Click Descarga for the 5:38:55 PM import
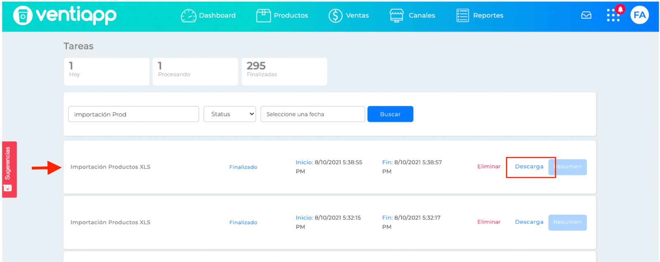This screenshot has height=262, width=660. tap(529, 166)
